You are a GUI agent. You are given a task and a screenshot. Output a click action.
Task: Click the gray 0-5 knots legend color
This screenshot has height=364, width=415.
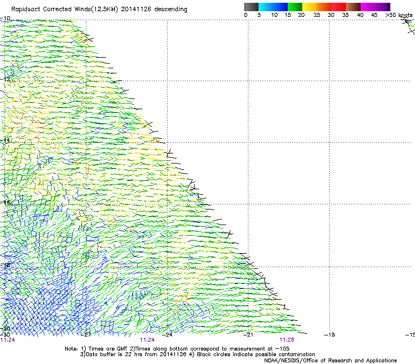[251, 7]
